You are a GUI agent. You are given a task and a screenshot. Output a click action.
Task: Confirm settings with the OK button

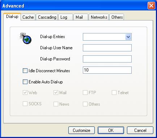(111, 130)
